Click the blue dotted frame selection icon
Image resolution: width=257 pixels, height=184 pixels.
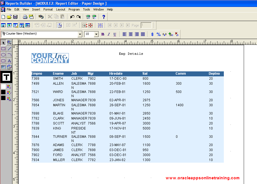coord(100,25)
